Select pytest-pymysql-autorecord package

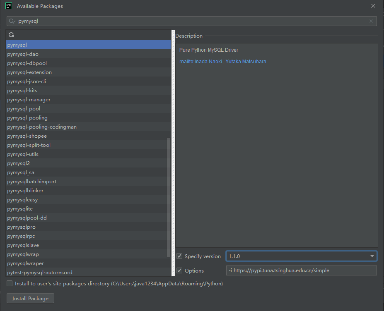(x=40, y=273)
